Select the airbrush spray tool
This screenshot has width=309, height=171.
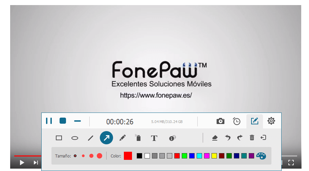[x=138, y=138]
